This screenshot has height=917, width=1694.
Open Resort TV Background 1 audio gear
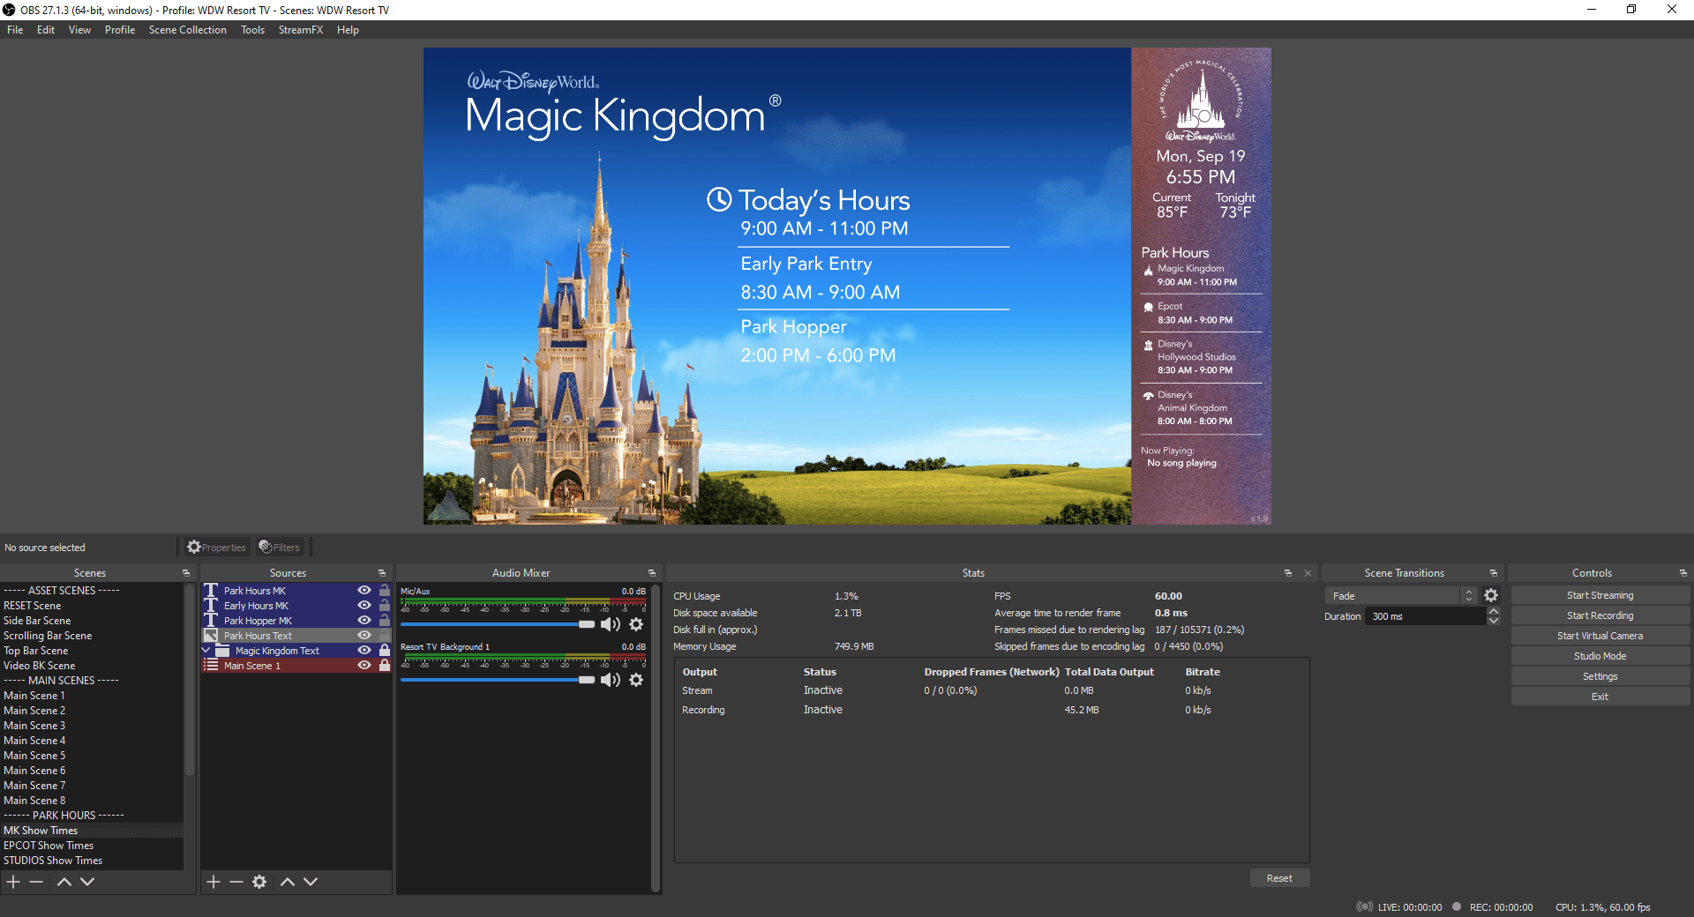(636, 680)
